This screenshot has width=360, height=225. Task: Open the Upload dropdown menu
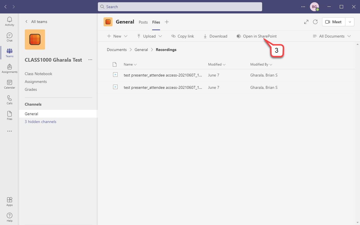point(150,36)
